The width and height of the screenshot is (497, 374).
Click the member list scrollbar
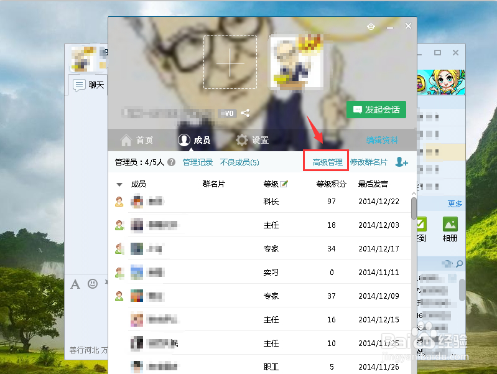tap(414, 208)
